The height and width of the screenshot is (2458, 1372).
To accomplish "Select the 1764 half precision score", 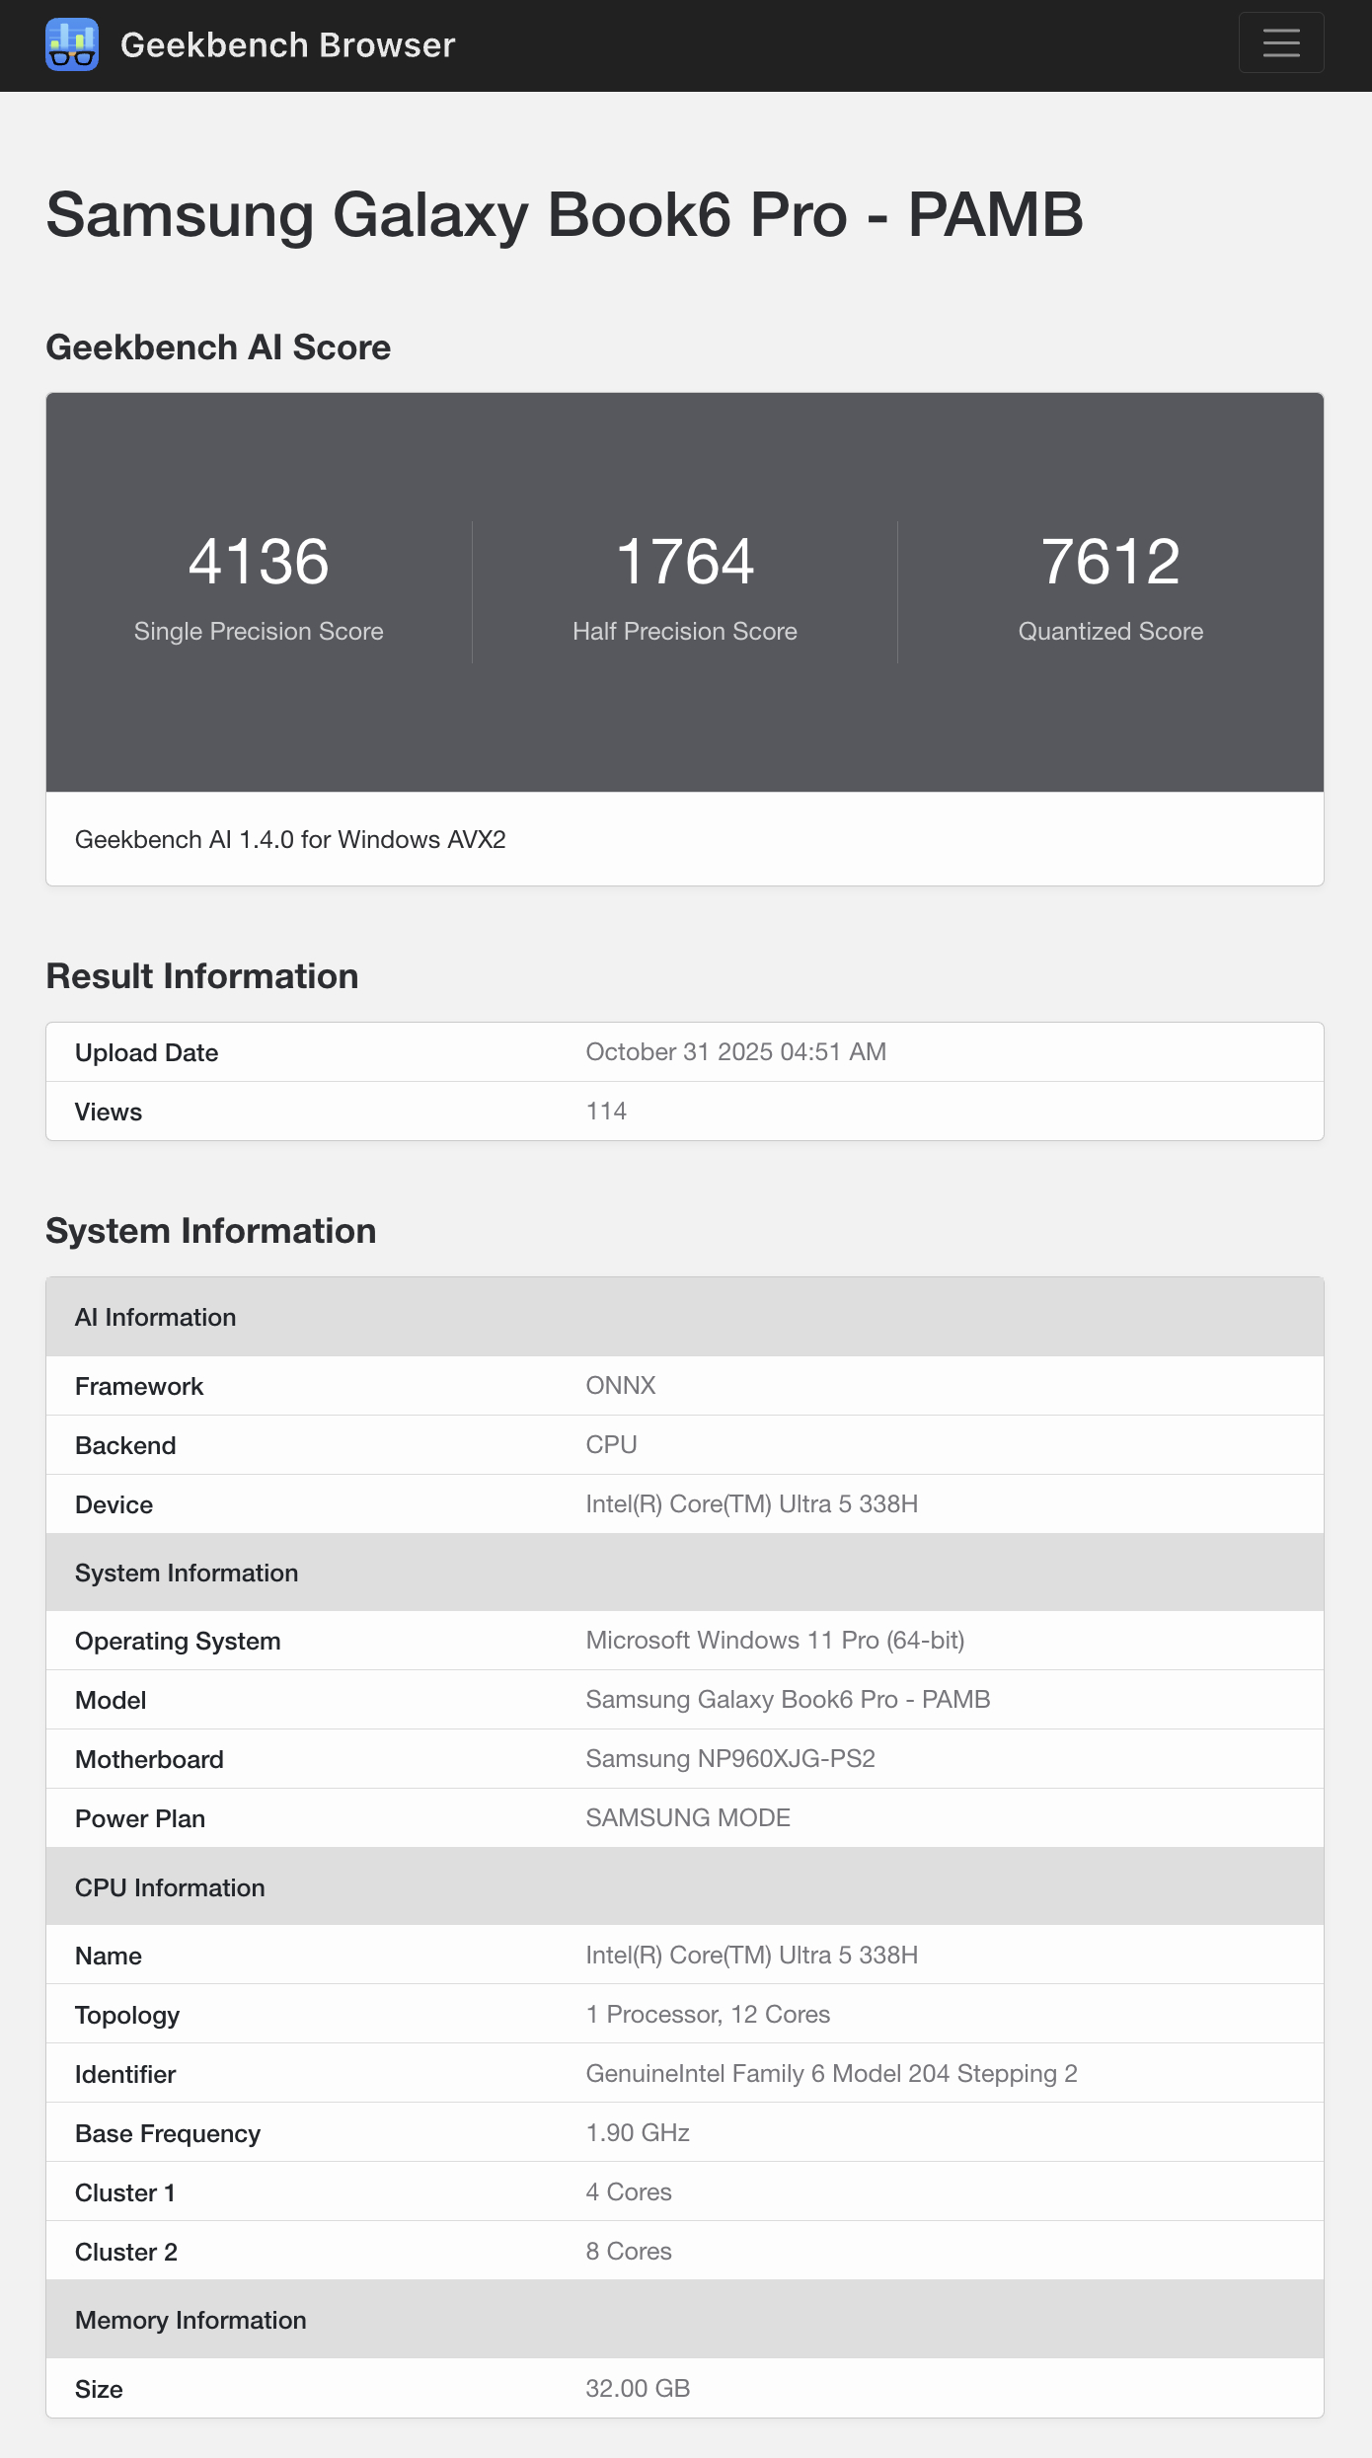I will (685, 562).
